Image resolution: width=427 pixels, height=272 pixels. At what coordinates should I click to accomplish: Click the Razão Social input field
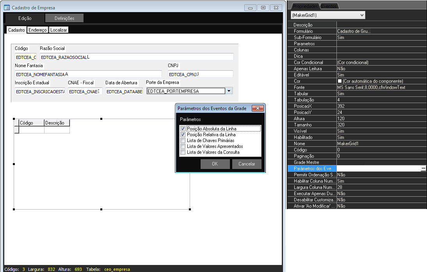[x=137, y=57]
